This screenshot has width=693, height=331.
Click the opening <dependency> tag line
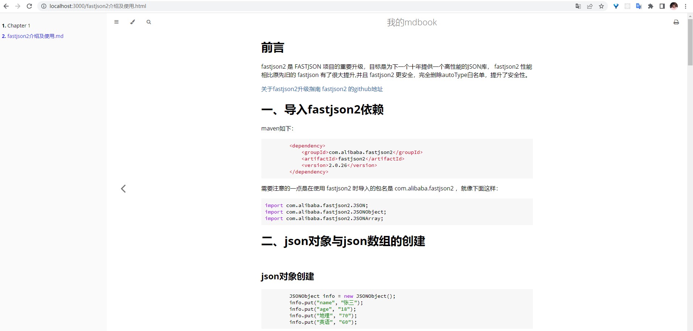pyautogui.click(x=307, y=146)
